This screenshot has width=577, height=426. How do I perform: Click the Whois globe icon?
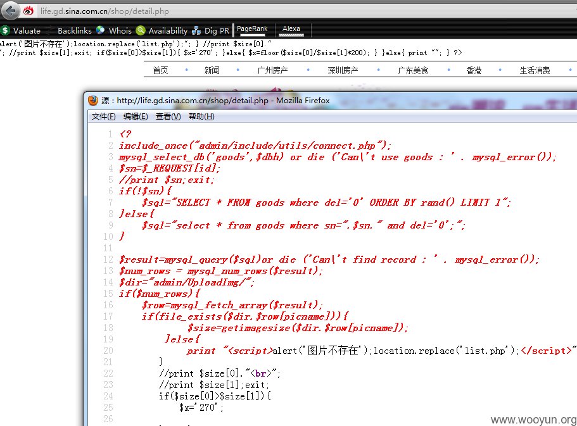100,30
